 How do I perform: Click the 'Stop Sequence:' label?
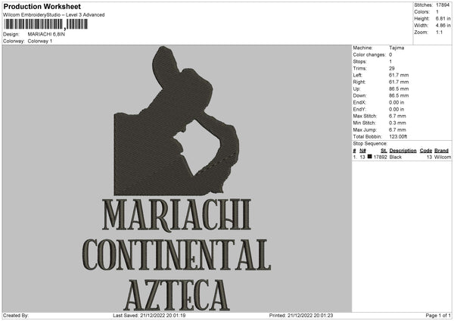click(370, 144)
